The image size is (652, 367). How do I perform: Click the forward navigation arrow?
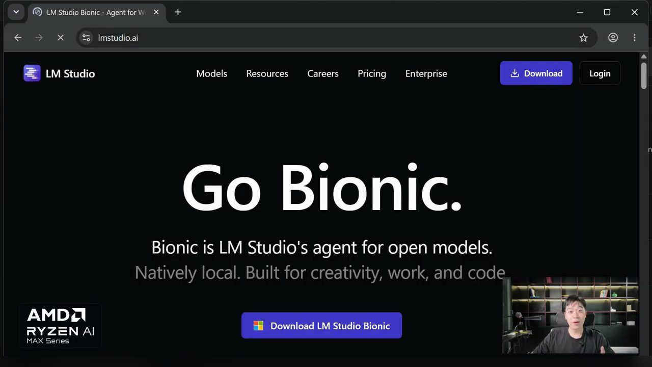(x=39, y=38)
